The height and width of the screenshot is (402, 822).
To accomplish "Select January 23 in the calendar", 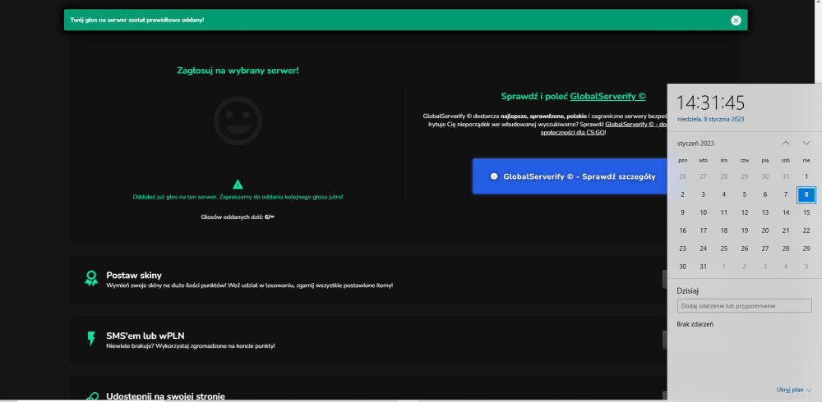I will (682, 249).
